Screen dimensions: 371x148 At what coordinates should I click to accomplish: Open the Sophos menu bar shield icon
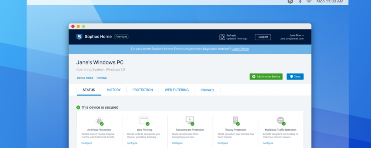tap(290, 1)
